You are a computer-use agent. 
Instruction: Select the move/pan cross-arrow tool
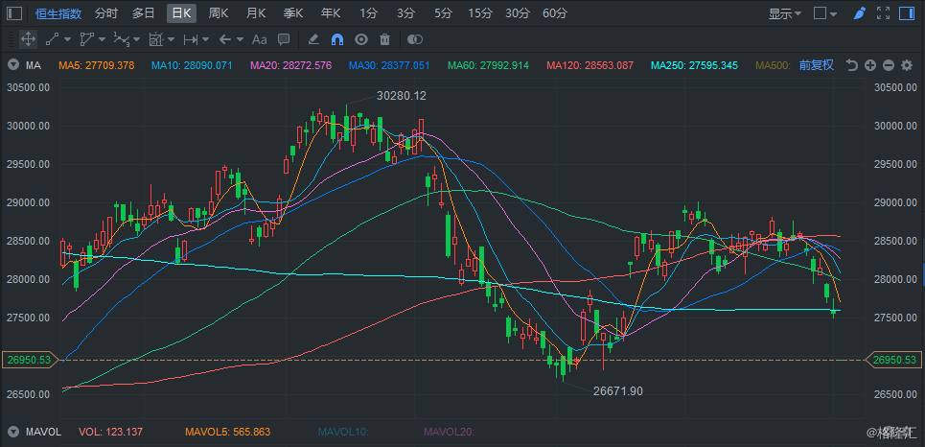pyautogui.click(x=29, y=39)
